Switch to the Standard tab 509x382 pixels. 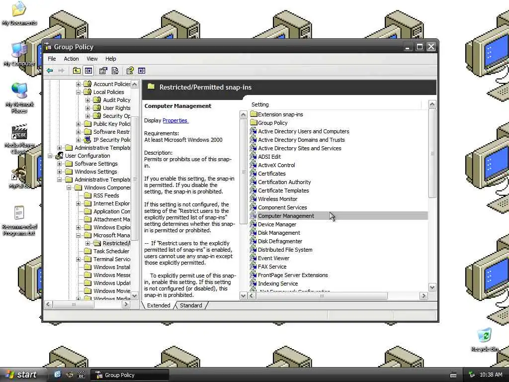pyautogui.click(x=191, y=305)
